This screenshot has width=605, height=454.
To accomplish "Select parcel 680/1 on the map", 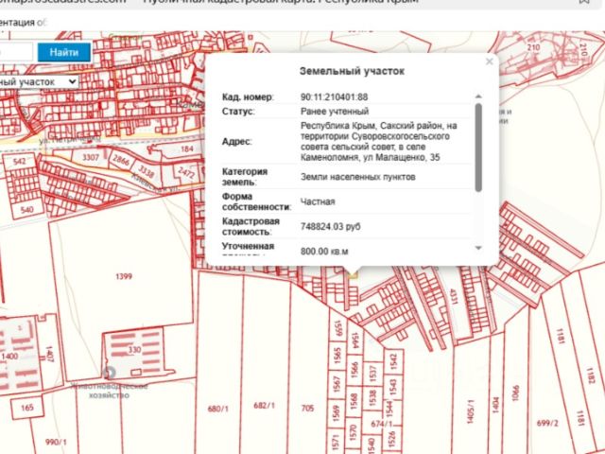I will coord(218,409).
